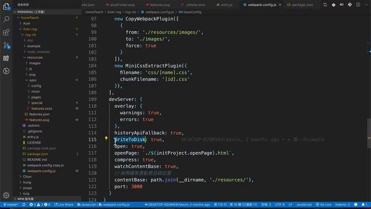
Task: Open the feedback smiley in status bar
Action: tap(355, 204)
